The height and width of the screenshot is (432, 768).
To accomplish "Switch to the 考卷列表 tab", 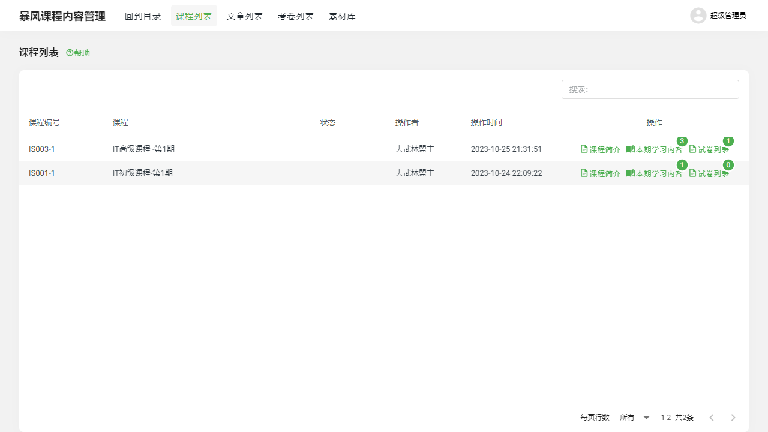I will (x=296, y=16).
